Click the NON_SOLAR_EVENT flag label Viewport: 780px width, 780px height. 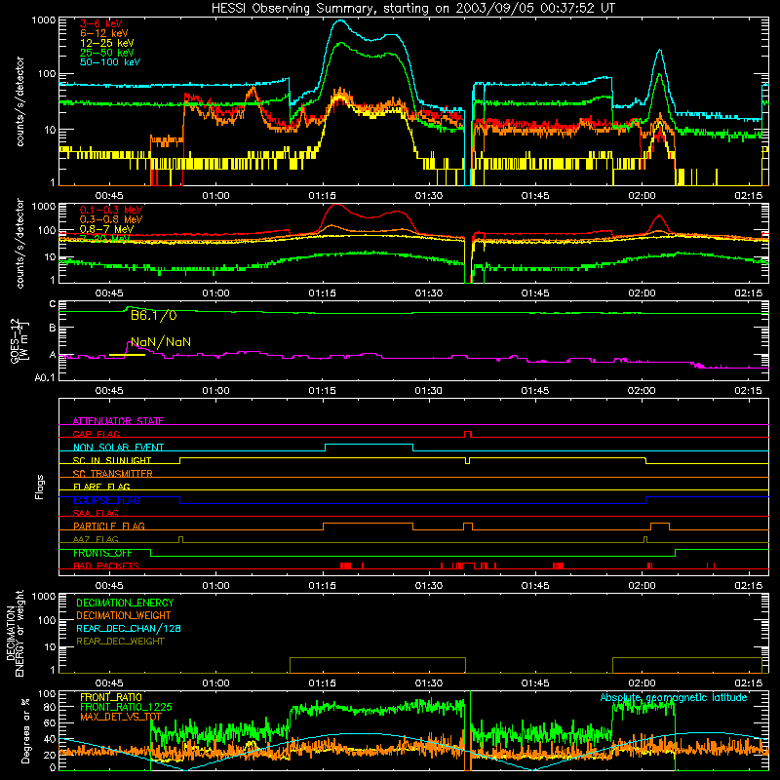coord(118,448)
